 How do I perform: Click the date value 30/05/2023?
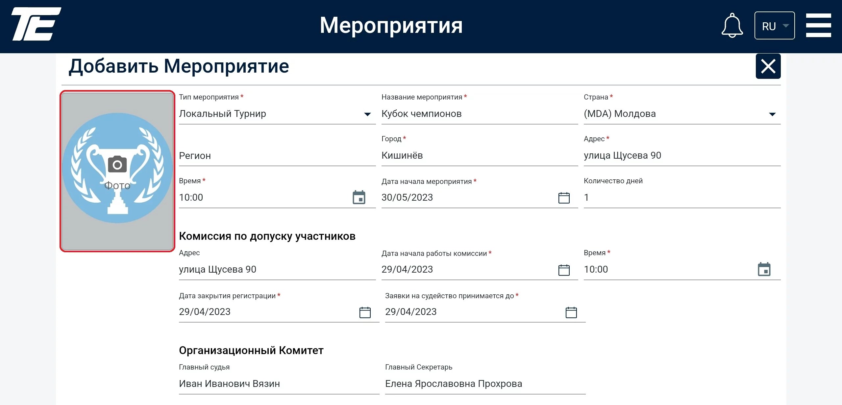click(x=407, y=197)
